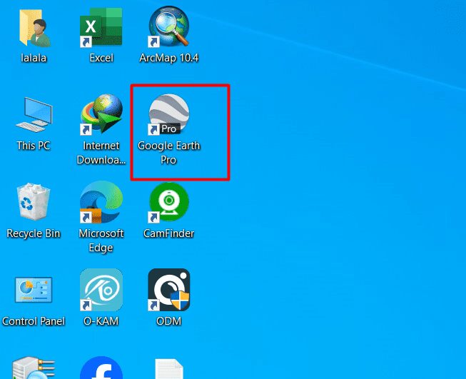The width and height of the screenshot is (466, 379).
Task: Select the ODM shortcut icon
Action: click(169, 290)
